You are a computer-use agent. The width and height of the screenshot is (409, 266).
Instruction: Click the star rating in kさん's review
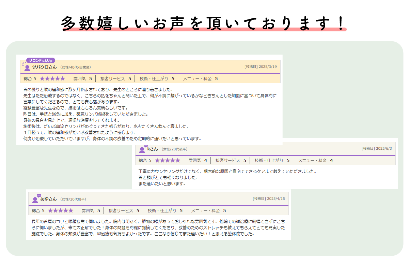(x=167, y=160)
